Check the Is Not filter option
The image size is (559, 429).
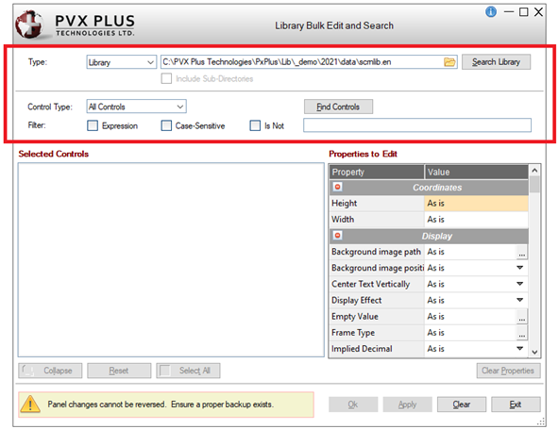255,125
